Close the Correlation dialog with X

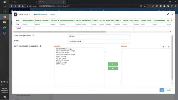(x=172, y=14)
